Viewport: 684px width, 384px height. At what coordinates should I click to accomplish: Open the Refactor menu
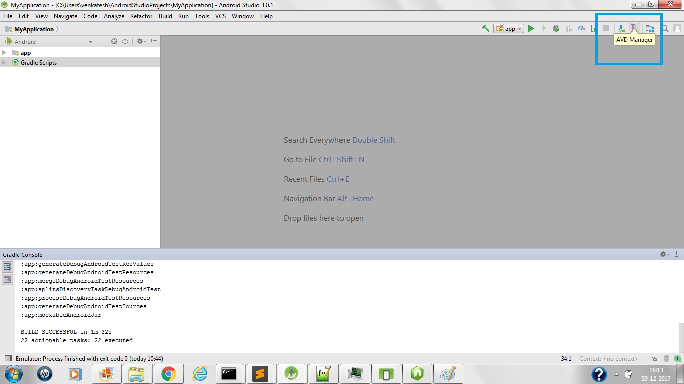(x=141, y=16)
